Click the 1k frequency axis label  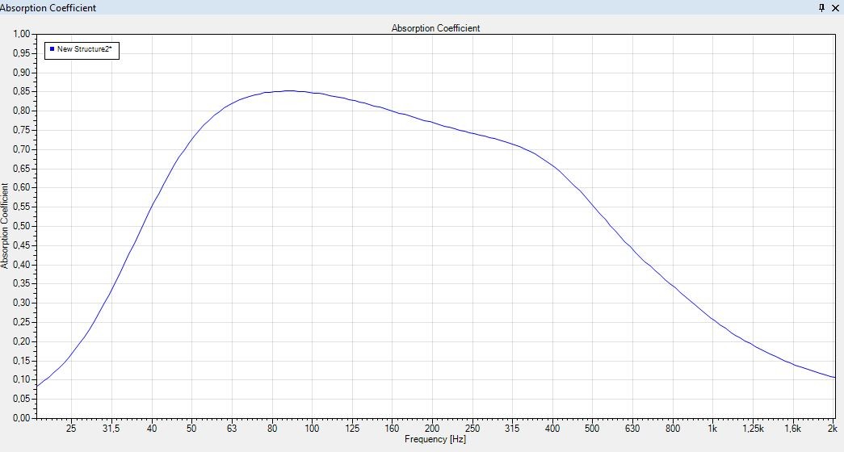coord(712,428)
